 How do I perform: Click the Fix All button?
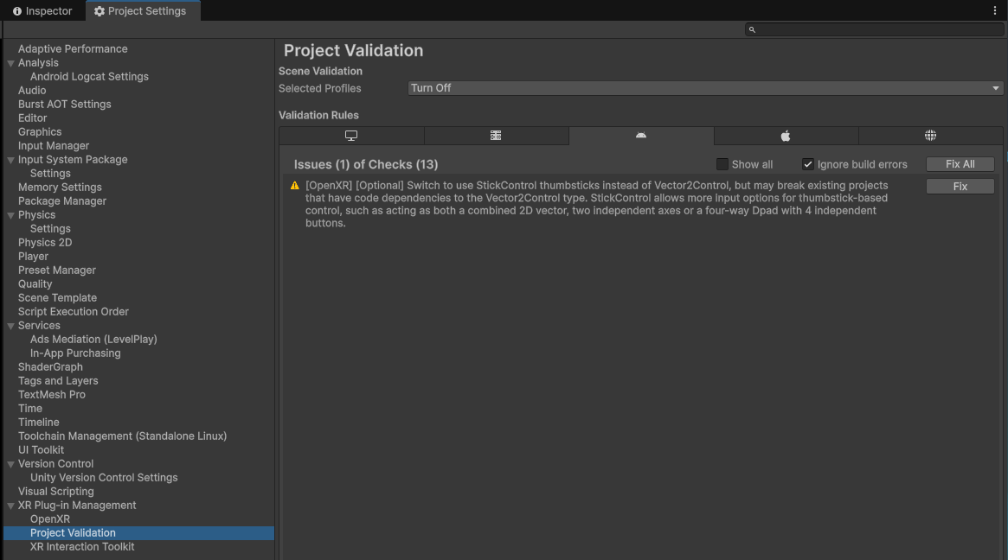pyautogui.click(x=960, y=164)
